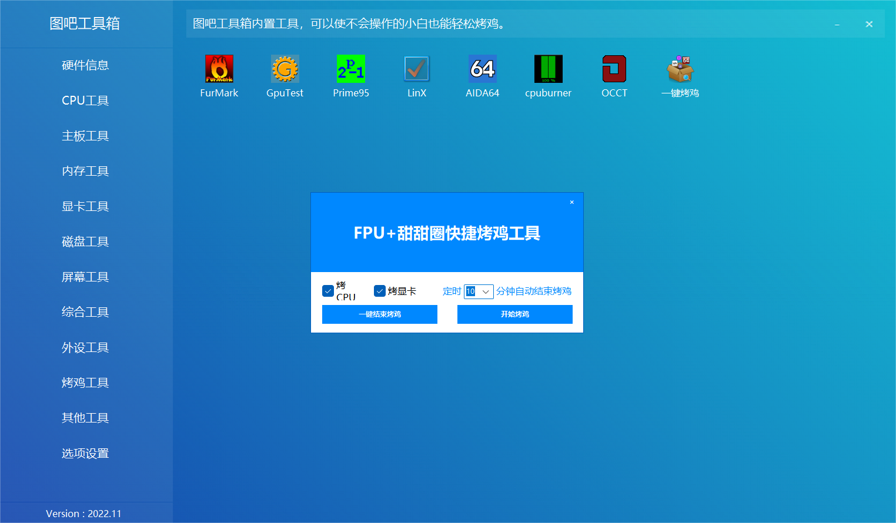Click the 开始烤鸡 button
Viewport: 896px width, 523px height.
(514, 314)
